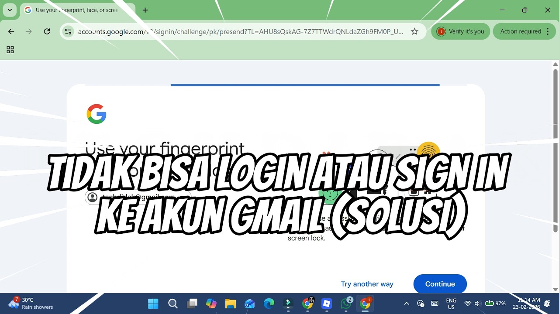The image size is (559, 314).
Task: Open Windows Start menu
Action: tap(153, 304)
